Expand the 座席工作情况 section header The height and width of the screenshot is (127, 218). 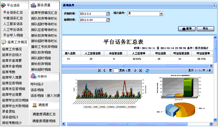point(14,42)
